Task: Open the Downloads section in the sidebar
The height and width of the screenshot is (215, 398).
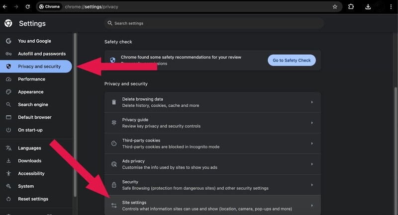Action: click(36, 160)
